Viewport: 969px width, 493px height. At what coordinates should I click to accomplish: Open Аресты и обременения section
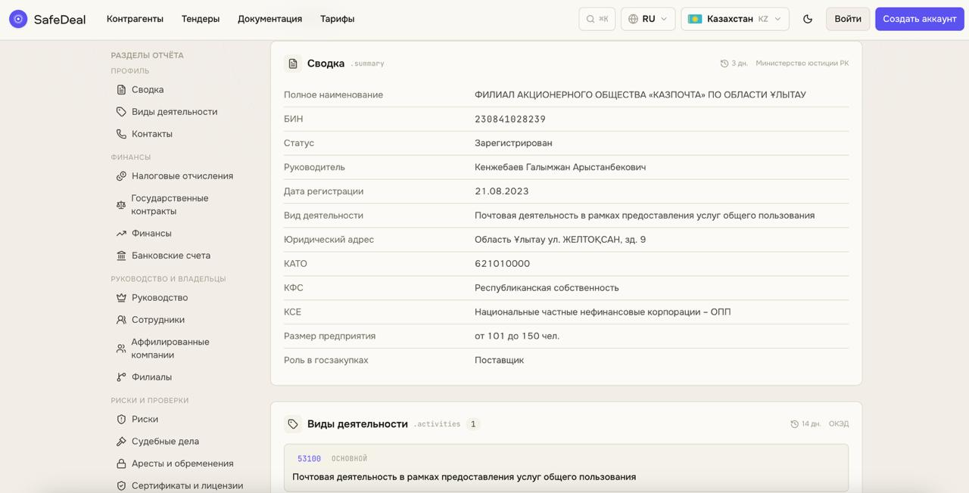[x=182, y=464]
